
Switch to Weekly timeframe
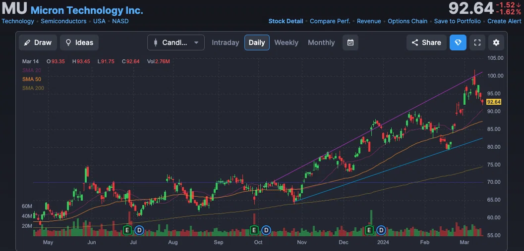point(286,42)
